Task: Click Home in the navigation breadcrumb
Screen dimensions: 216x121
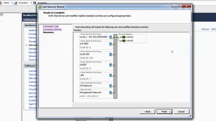Action: pyautogui.click(x=6, y=3)
